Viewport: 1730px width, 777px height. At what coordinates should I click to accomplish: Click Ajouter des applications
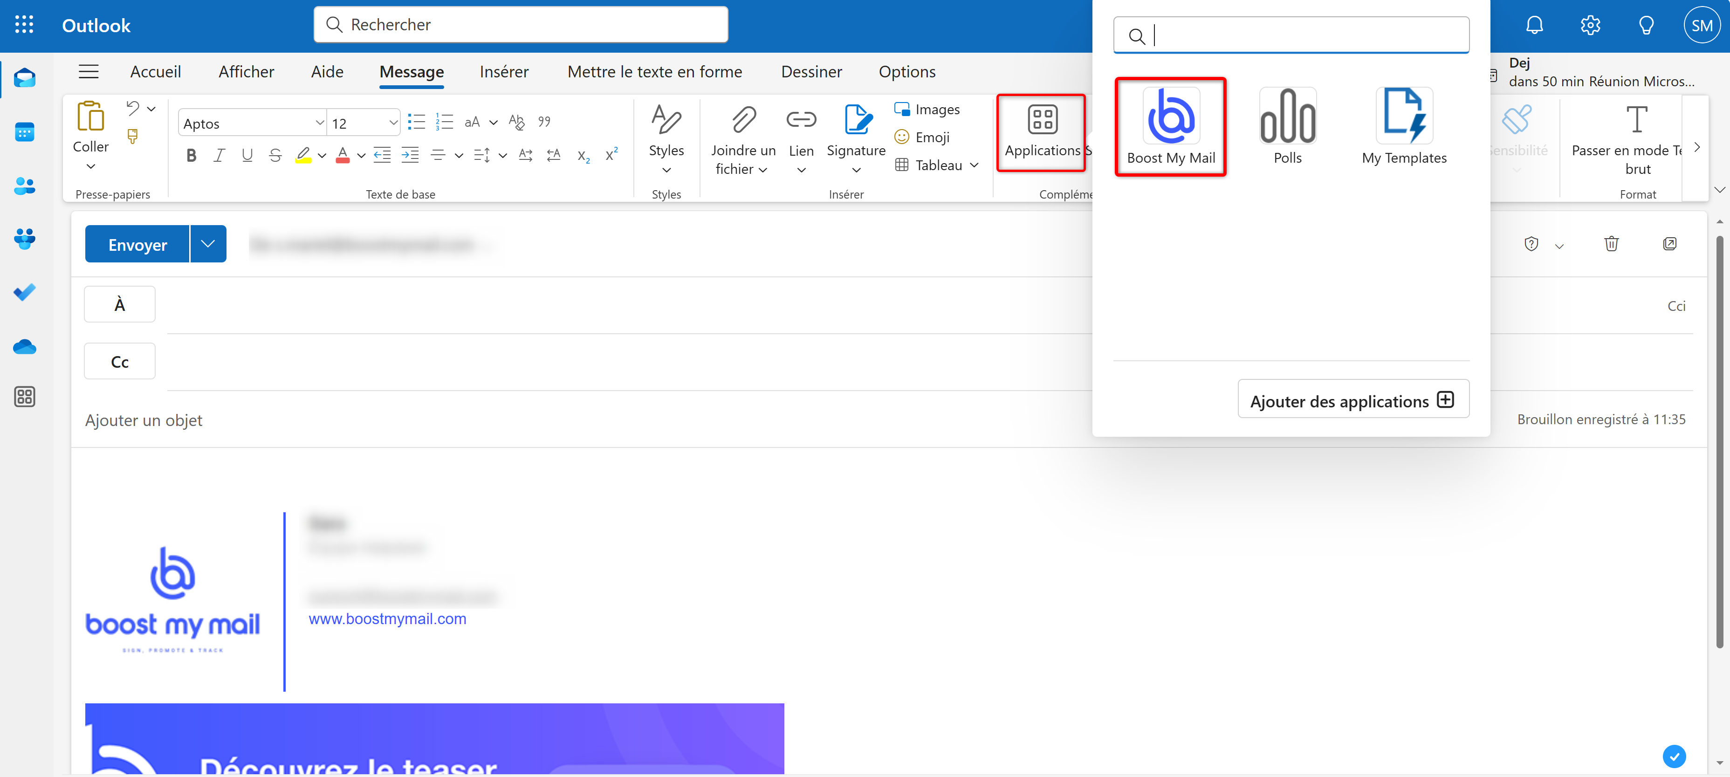coord(1352,399)
